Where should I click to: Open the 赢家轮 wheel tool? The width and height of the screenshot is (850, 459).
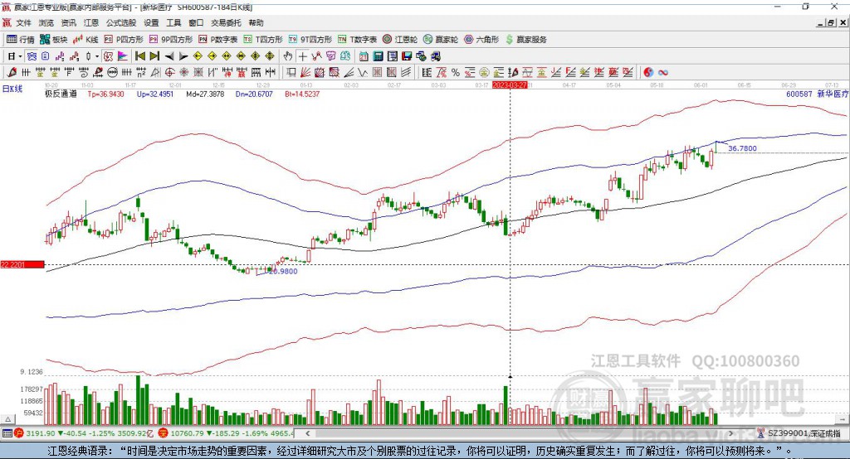pyautogui.click(x=441, y=40)
